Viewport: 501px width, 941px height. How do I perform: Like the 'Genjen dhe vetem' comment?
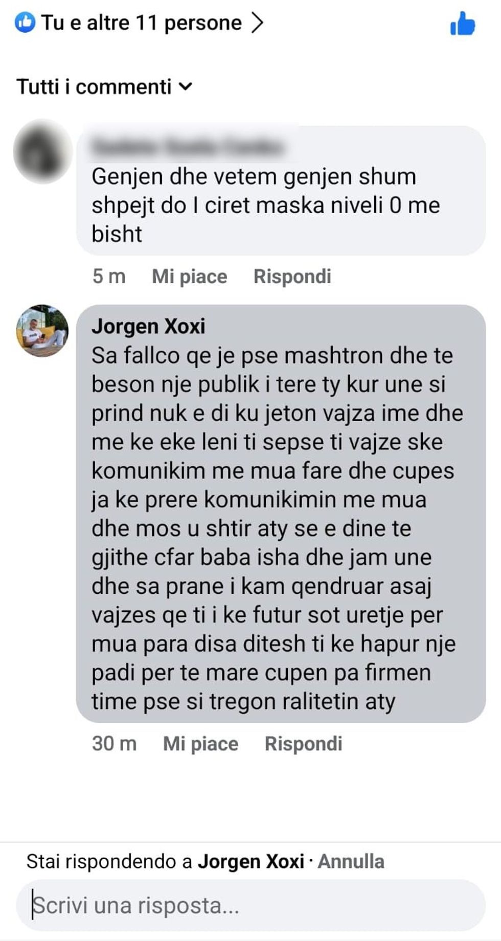190,277
